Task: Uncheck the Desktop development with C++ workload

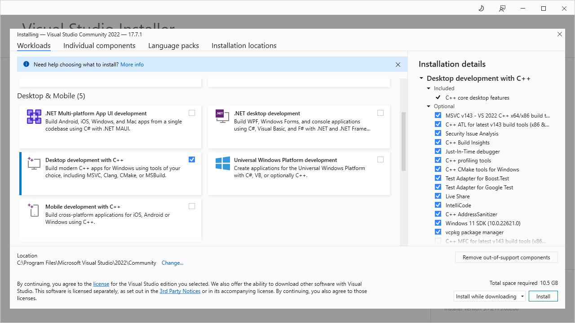Action: [192, 159]
